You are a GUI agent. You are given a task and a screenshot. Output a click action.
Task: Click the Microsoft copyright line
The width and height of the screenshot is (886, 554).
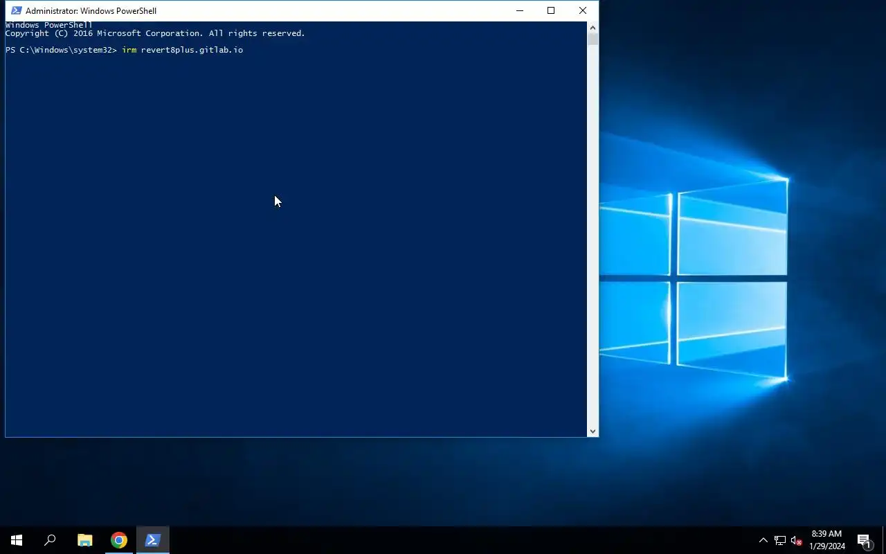155,33
